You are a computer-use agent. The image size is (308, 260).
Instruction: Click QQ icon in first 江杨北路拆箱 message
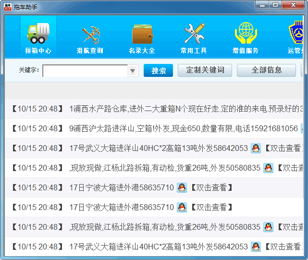click(x=268, y=168)
